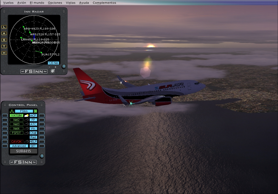The height and width of the screenshot is (194, 278).
Task: Open HELP in the Control Panel
Action: pyautogui.click(x=33, y=142)
